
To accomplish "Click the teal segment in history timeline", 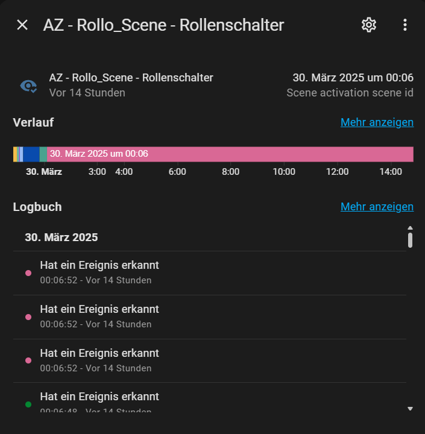I will click(x=43, y=154).
